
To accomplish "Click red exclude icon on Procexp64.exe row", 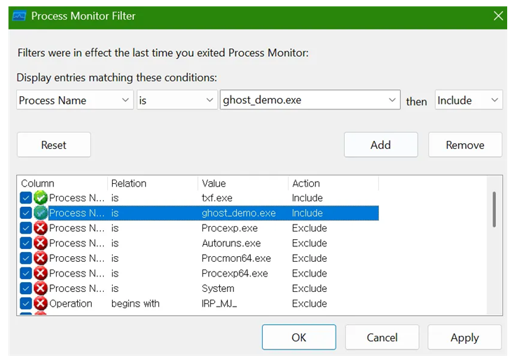I will click(41, 274).
